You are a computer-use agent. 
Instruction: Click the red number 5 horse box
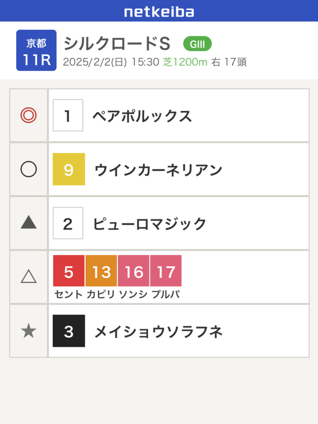point(69,271)
